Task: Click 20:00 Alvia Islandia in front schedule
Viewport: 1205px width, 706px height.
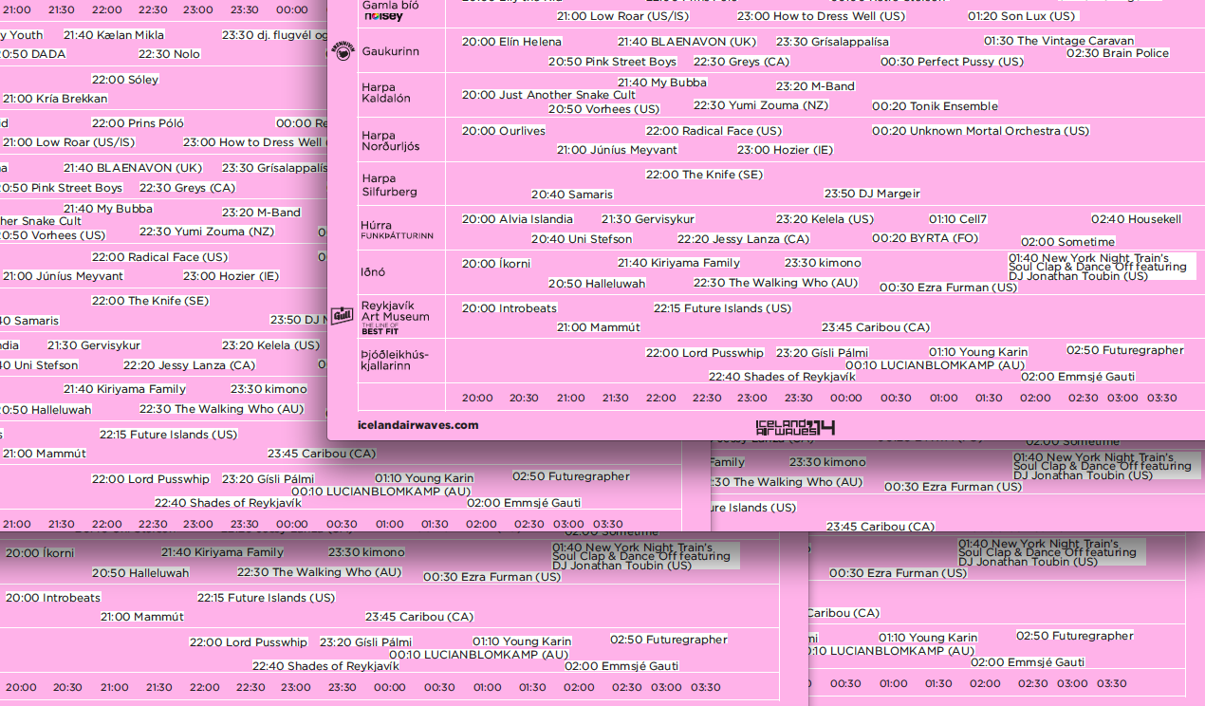Action: point(518,219)
